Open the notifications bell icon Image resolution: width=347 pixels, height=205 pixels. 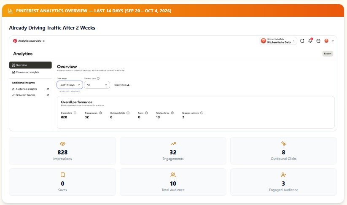click(x=310, y=40)
